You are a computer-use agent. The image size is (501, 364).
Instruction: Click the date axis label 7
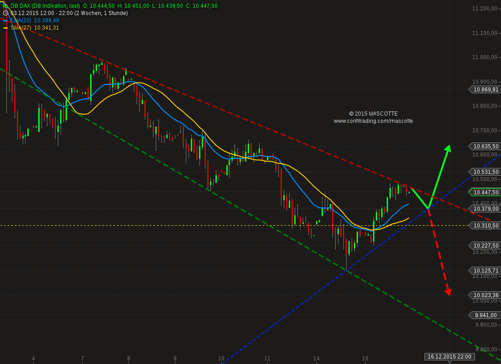pos(82,359)
